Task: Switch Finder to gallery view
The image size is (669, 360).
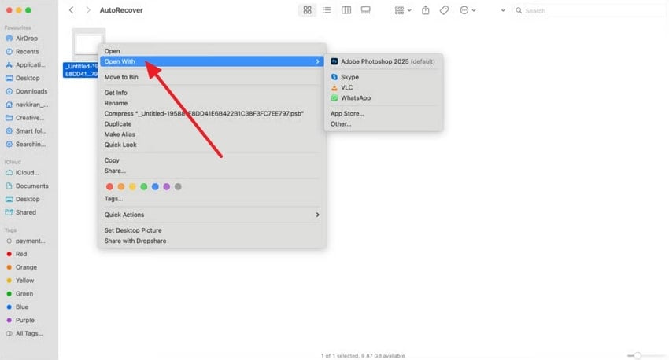Action: pos(366,10)
